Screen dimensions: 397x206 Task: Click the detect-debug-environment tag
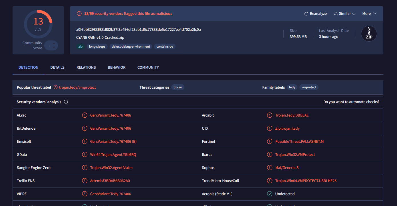pos(131,46)
